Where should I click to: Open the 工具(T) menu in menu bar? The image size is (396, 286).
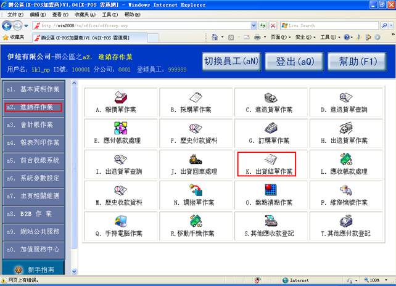click(109, 14)
